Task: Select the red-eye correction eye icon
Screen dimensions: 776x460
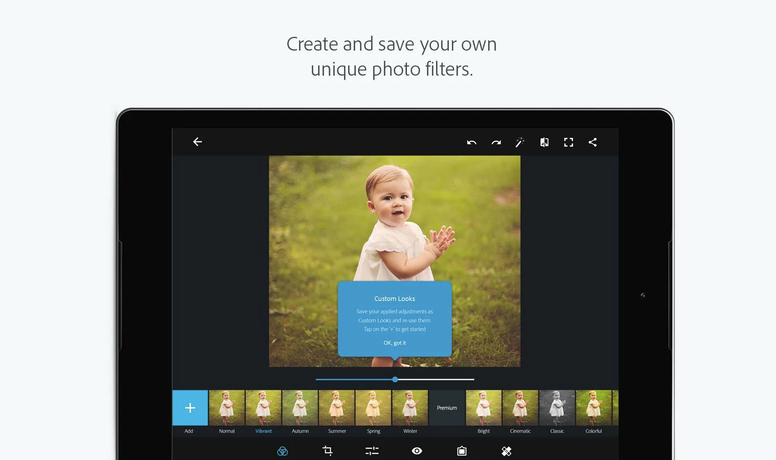Action: pos(417,451)
